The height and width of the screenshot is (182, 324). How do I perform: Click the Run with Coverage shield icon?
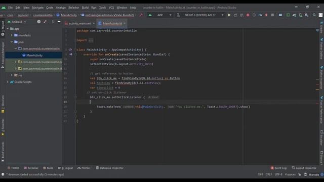(254, 15)
